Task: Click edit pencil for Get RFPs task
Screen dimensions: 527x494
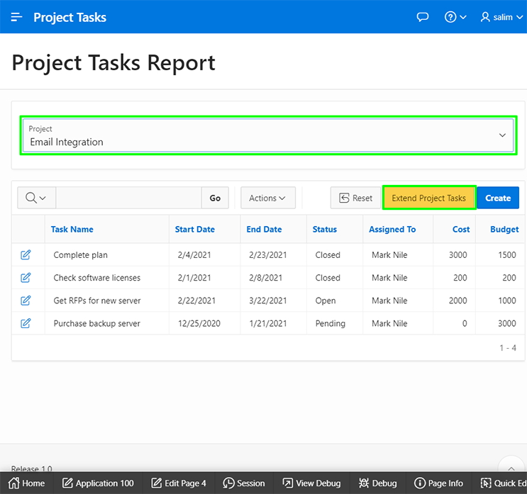Action: click(x=26, y=301)
